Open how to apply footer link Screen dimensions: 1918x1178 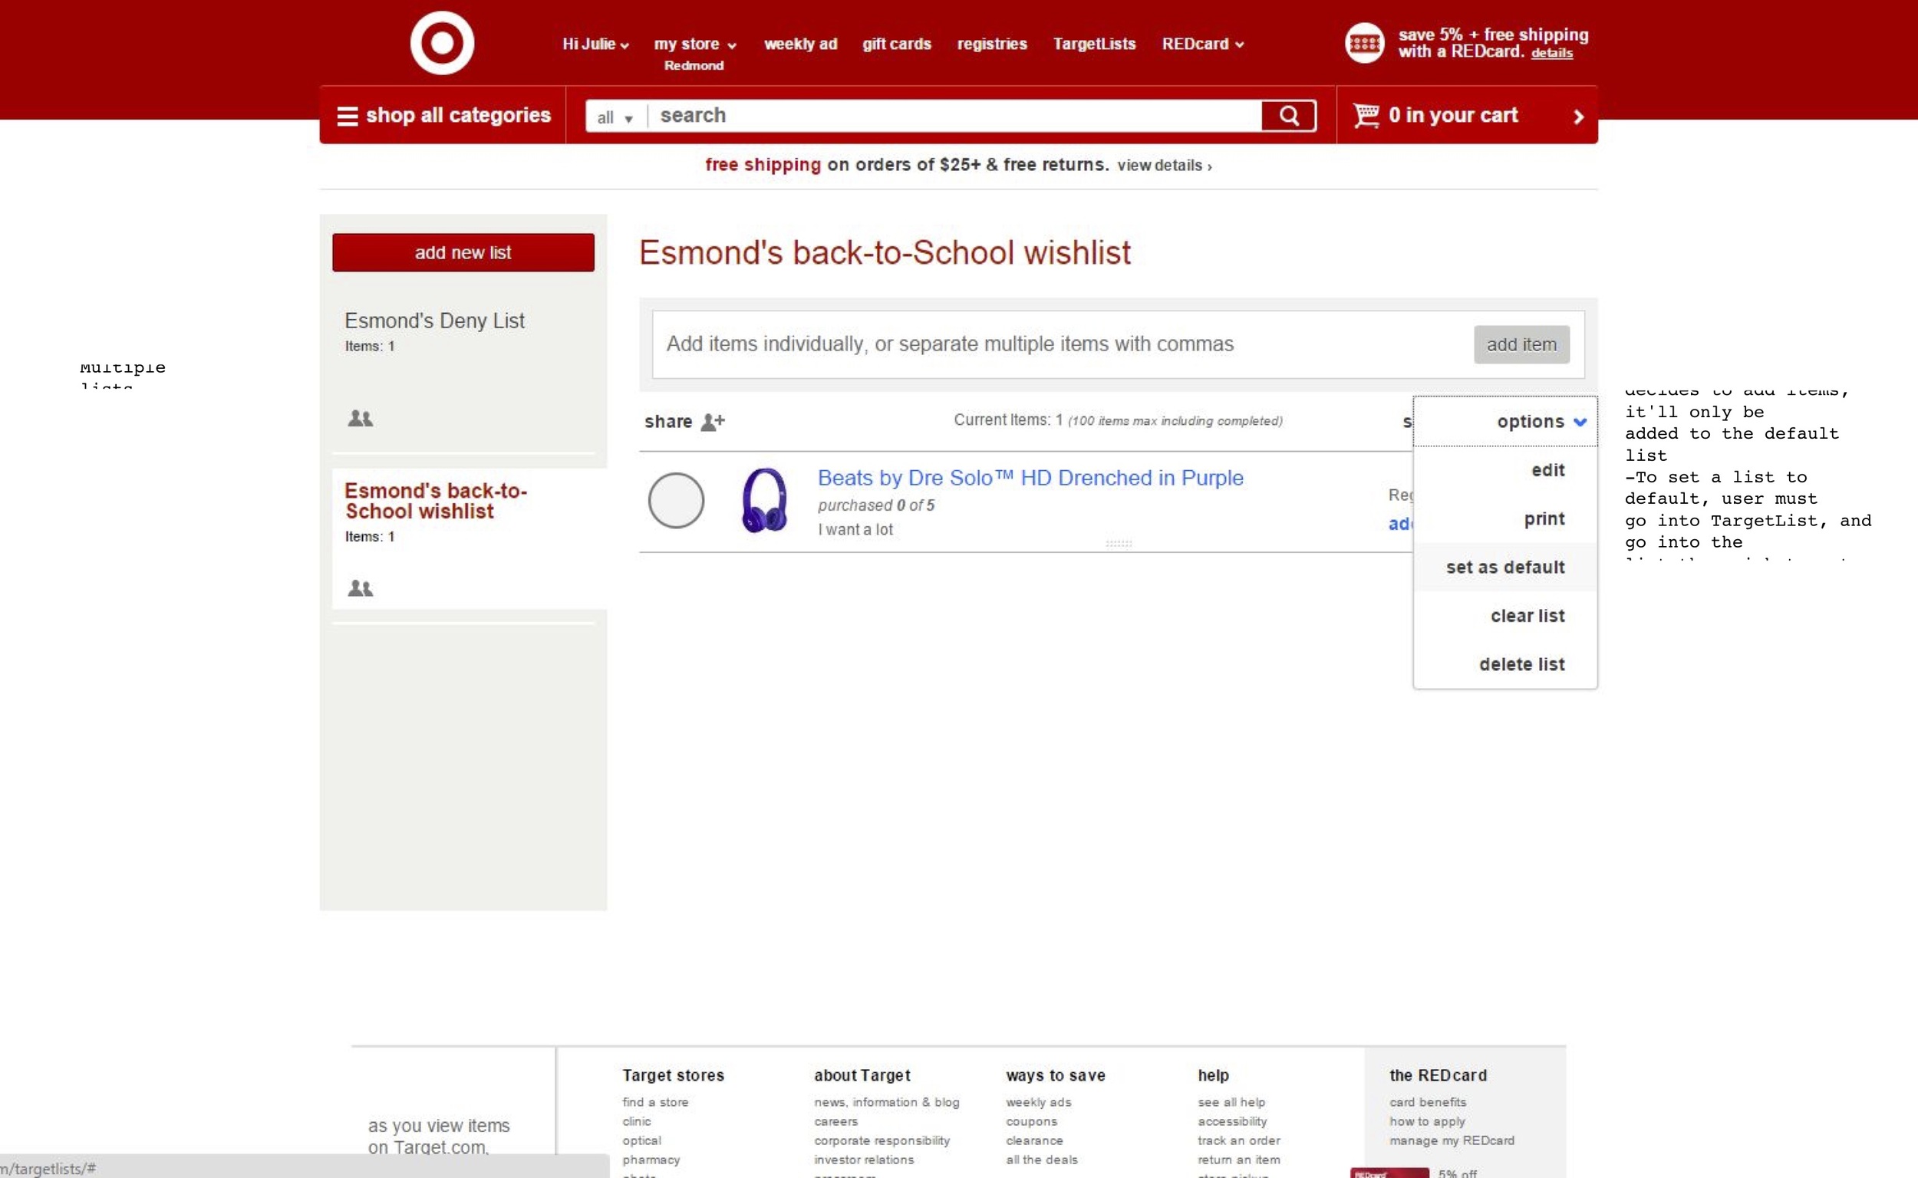click(x=1426, y=1121)
